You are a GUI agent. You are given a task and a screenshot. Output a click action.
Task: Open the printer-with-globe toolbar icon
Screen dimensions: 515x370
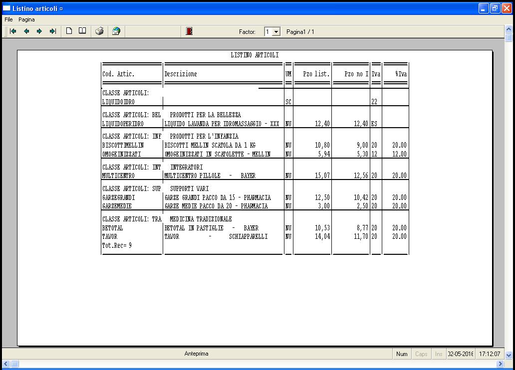tap(116, 31)
